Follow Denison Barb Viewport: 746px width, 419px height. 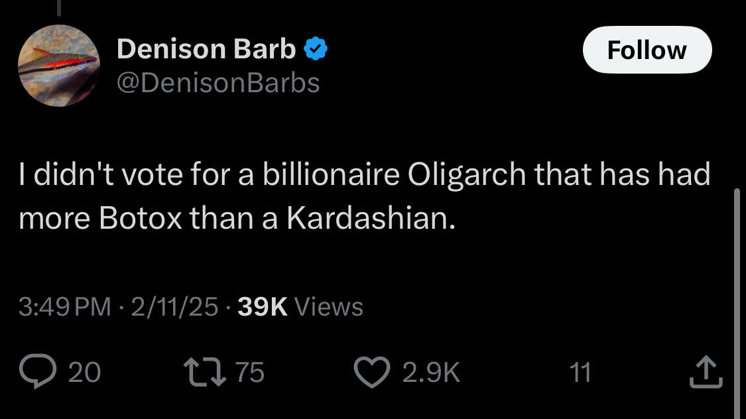pyautogui.click(x=647, y=50)
